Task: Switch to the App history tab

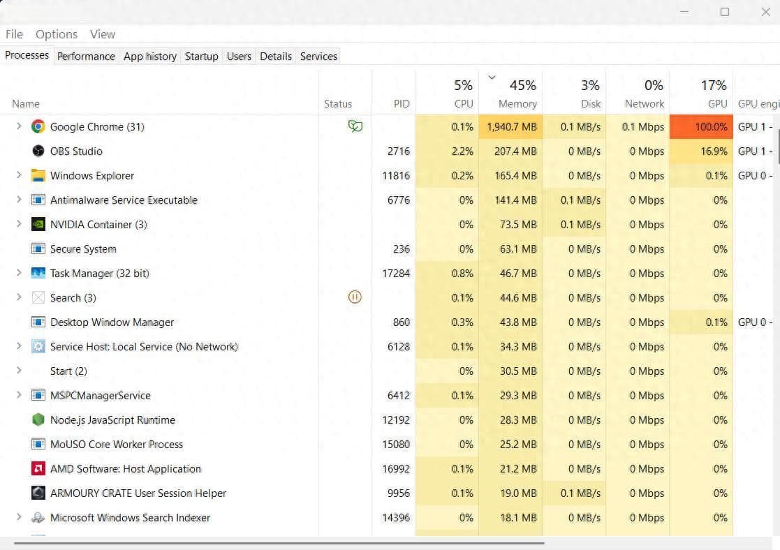Action: 150,57
